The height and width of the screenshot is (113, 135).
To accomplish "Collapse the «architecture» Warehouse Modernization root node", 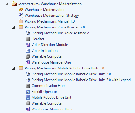I will pyautogui.click(x=7, y=4).
